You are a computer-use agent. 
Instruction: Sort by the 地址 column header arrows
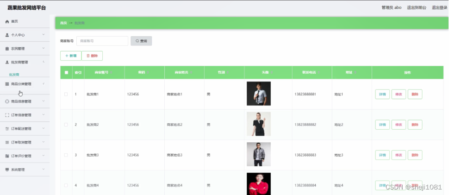point(355,73)
